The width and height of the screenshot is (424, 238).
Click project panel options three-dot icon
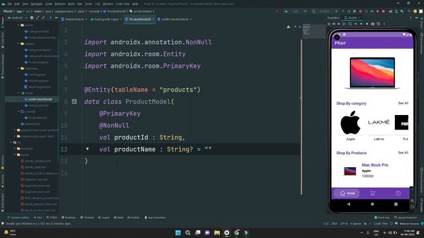[50, 18]
